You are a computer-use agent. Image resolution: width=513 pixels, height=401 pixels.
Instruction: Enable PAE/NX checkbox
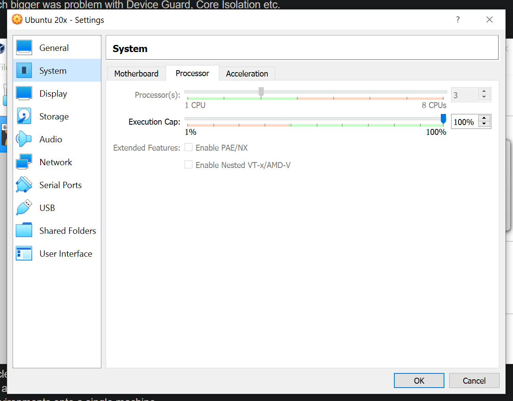(188, 147)
